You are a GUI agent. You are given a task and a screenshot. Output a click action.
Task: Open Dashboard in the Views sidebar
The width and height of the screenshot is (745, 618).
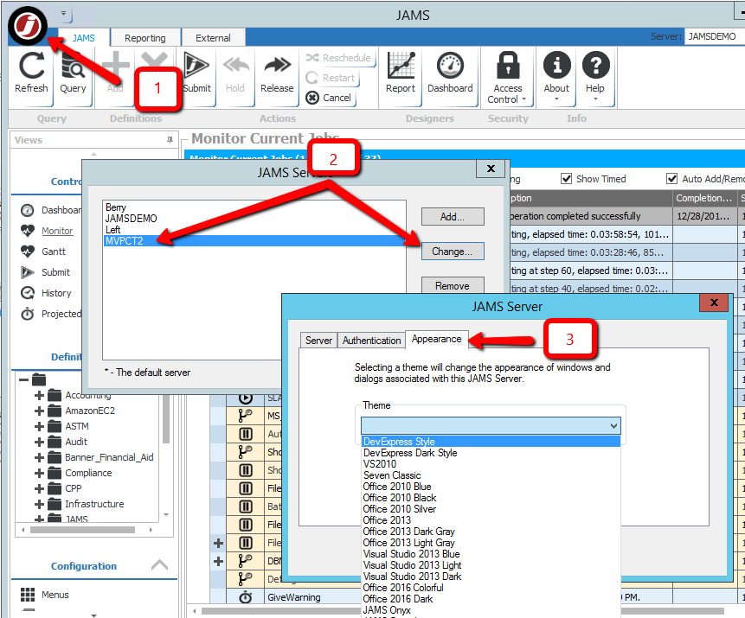click(x=51, y=210)
